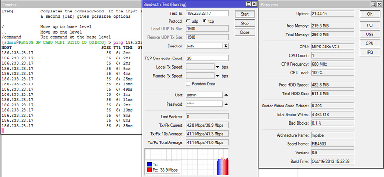Maximize the Resources window
This screenshot has height=177, width=384.
click(373, 4)
